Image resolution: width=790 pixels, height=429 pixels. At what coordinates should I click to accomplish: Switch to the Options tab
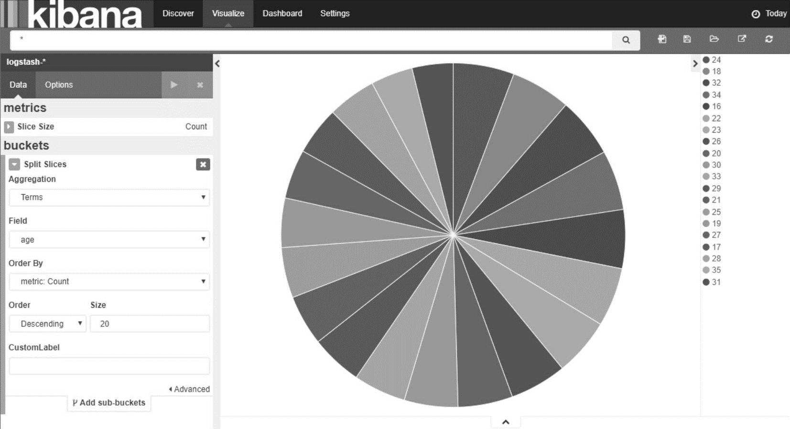(x=59, y=85)
